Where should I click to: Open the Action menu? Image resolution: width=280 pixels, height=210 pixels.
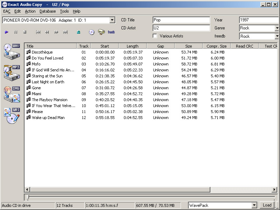(30, 12)
